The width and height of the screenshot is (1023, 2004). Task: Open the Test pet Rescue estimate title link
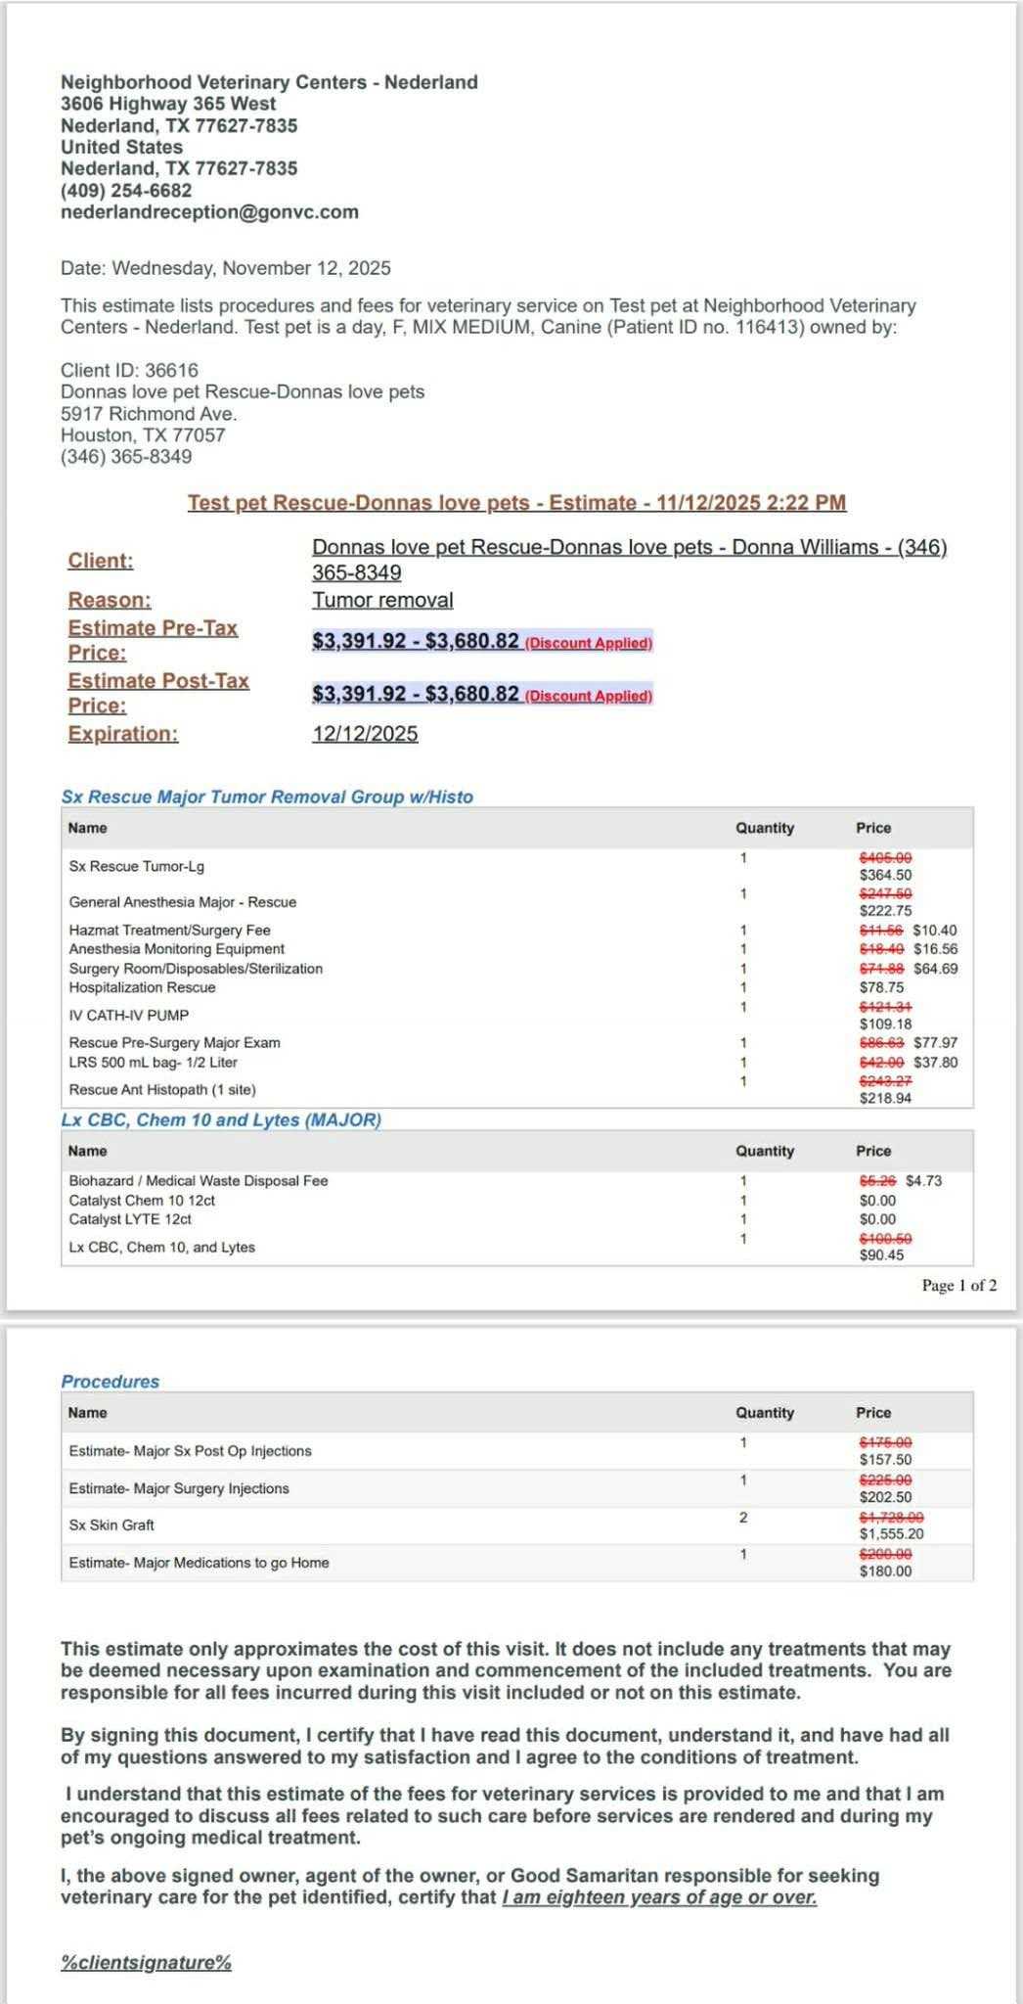coord(516,503)
